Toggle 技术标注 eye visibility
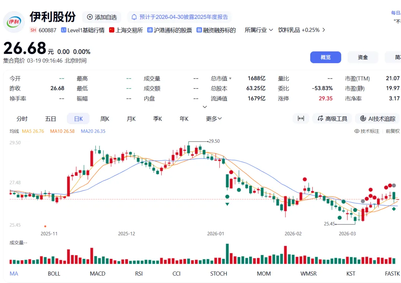401x283 pixels. click(357, 131)
